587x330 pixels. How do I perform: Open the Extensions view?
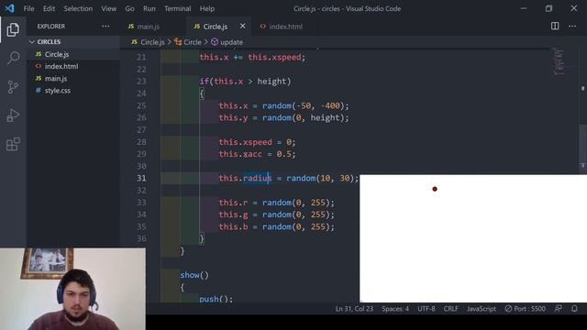[x=13, y=144]
